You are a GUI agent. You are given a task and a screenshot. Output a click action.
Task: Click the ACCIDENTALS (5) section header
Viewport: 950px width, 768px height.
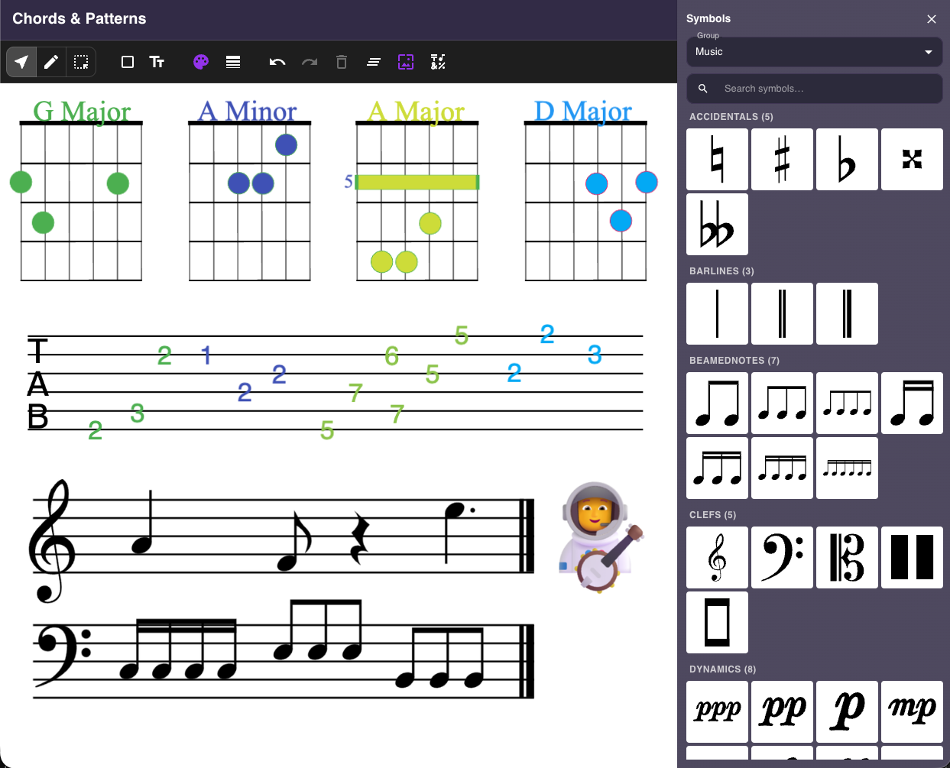[731, 117]
